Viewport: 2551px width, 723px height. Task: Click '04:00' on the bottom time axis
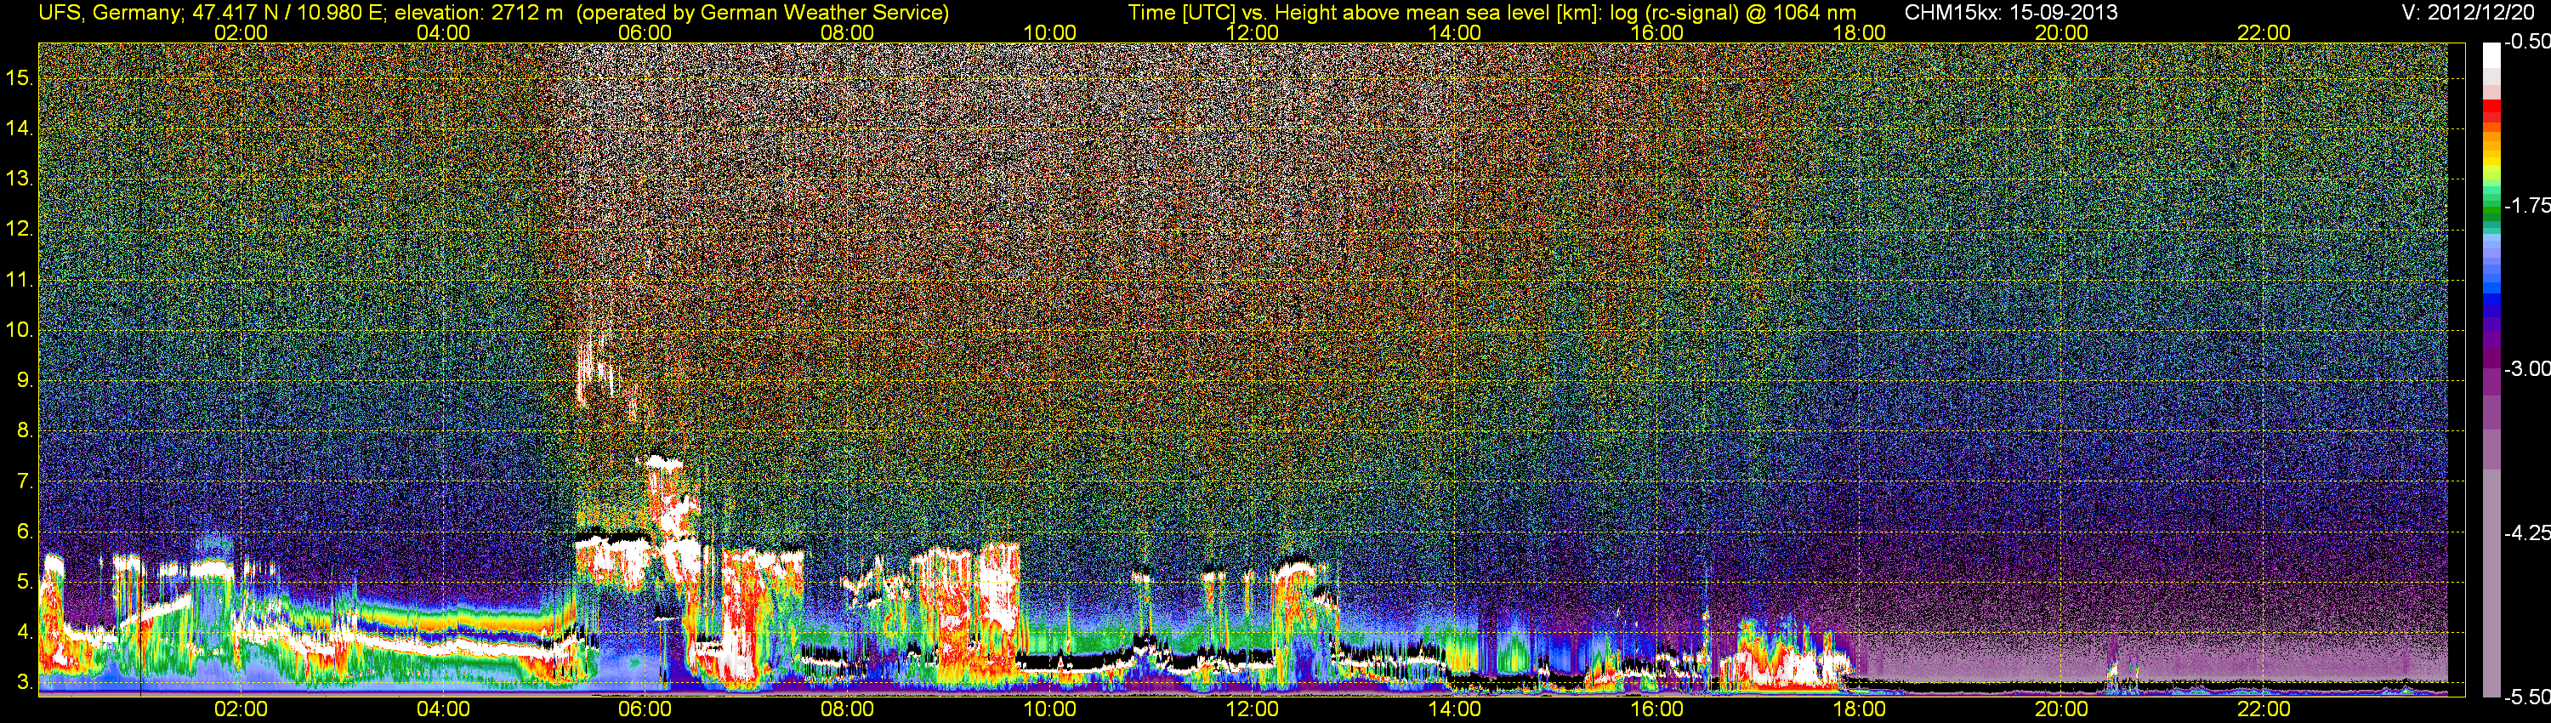(443, 709)
